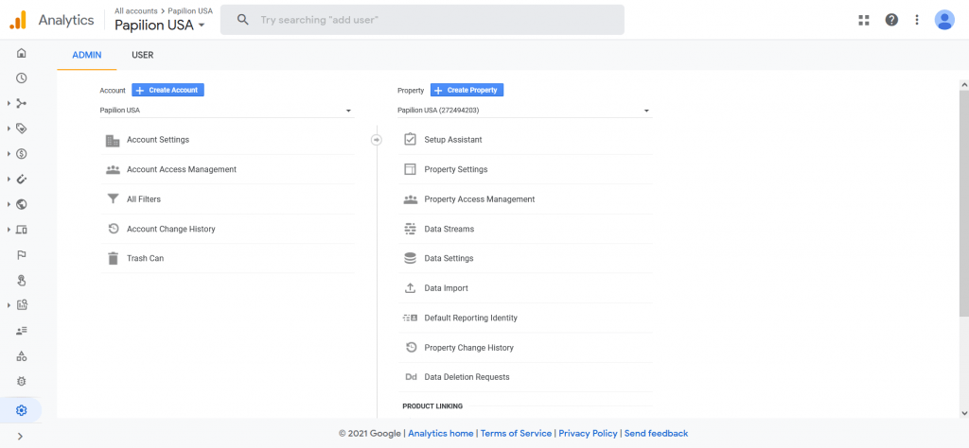Viewport: 969px width, 448px height.
Task: Click the Data Import upload icon
Action: click(411, 288)
